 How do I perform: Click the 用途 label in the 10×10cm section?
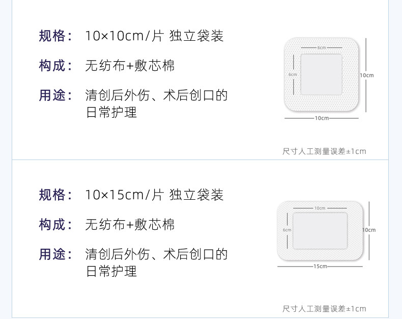click(52, 95)
